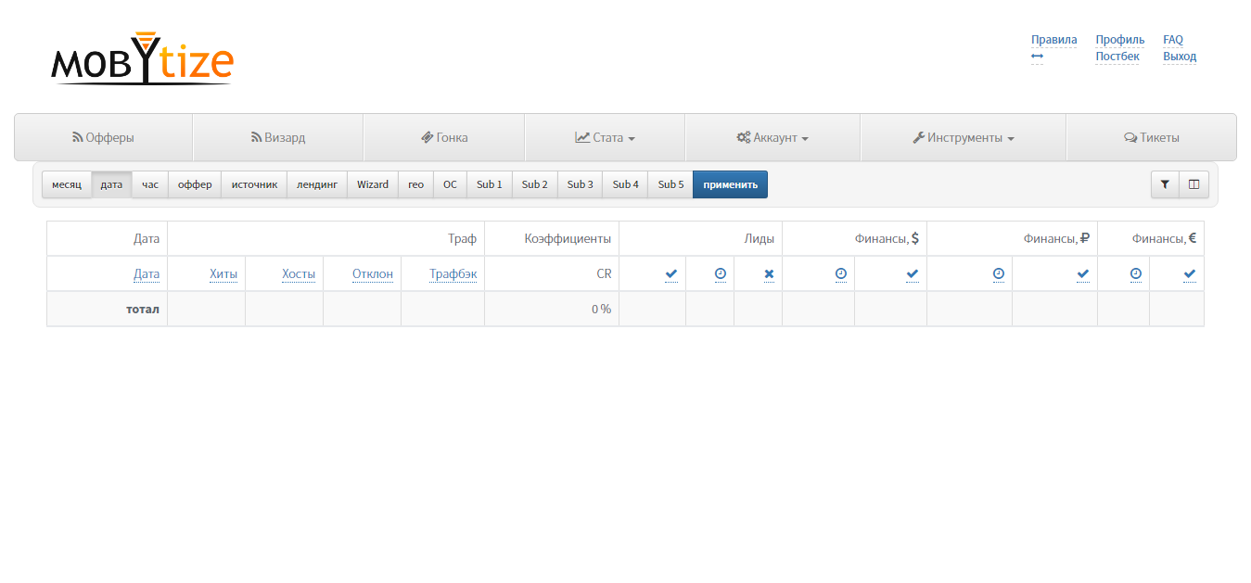The height and width of the screenshot is (583, 1251).
Task: Select the Sub 3 grouping
Action: [x=581, y=184]
